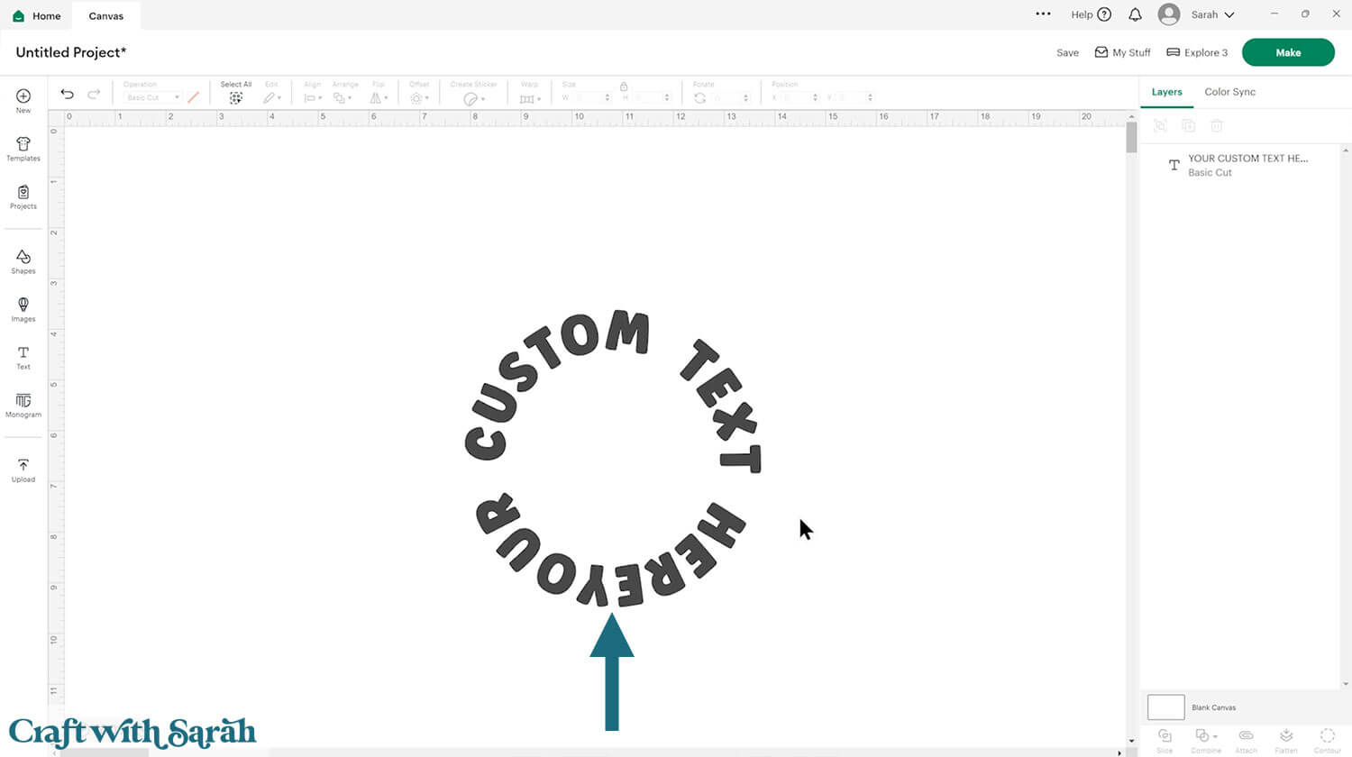This screenshot has width=1352, height=757.
Task: Click the Group icon in Layers panel
Action: [1161, 126]
